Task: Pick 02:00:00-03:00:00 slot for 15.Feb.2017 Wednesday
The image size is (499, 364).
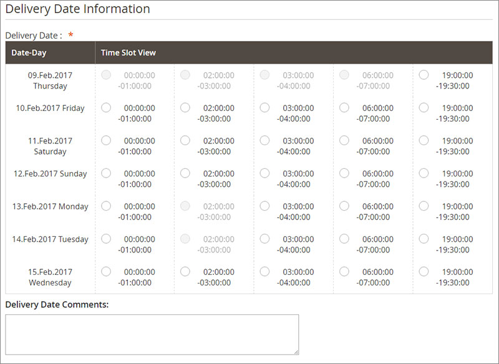Action: click(x=185, y=272)
